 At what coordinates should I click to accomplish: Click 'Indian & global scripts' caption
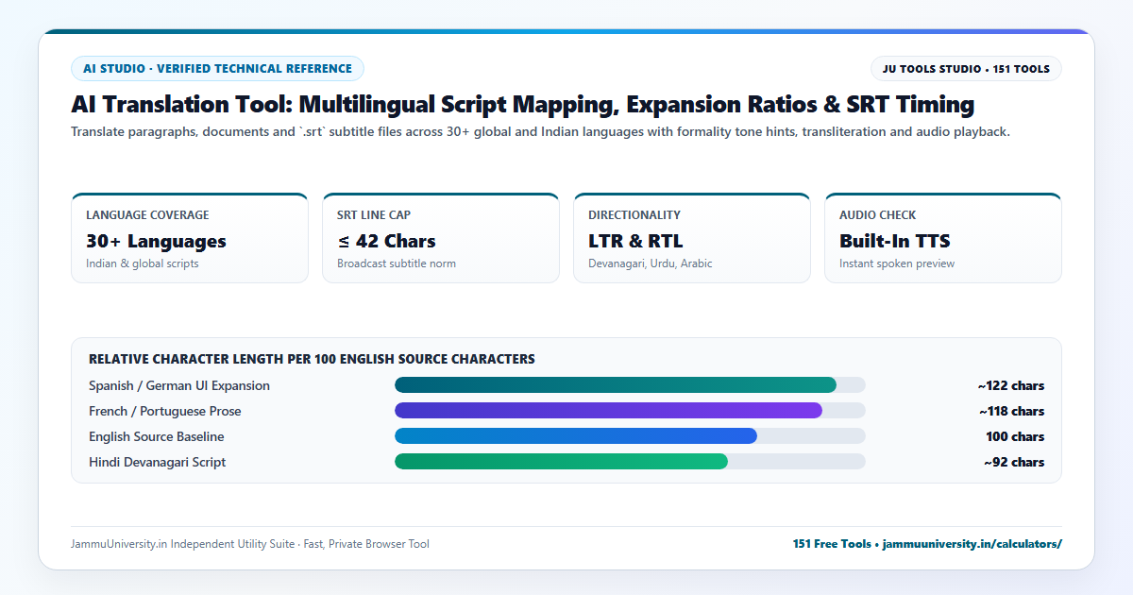point(143,263)
